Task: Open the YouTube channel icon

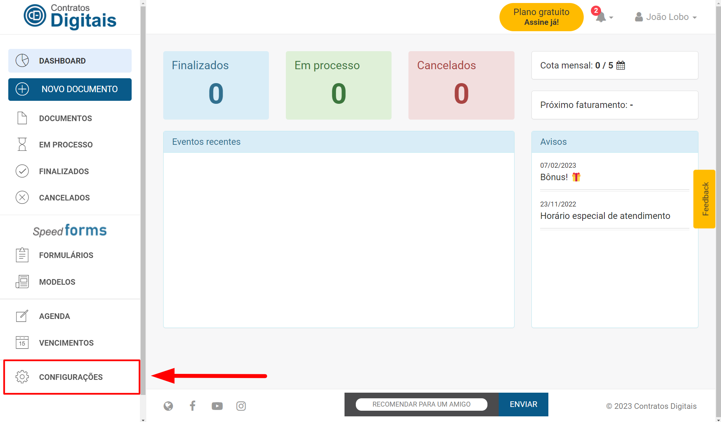Action: coord(217,406)
